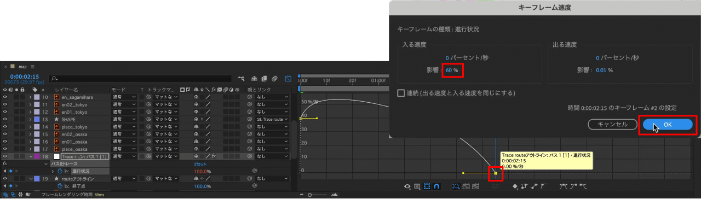
Task: Toggle the graph editor icon in timeline header
Action: 289,79
